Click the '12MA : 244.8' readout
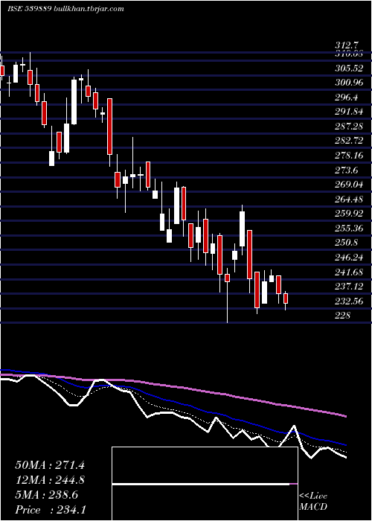 (x=50, y=480)
